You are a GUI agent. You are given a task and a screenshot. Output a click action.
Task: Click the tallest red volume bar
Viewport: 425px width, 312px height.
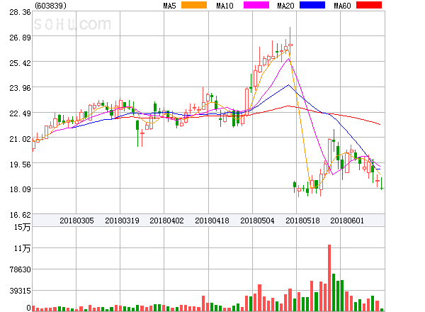(329, 278)
